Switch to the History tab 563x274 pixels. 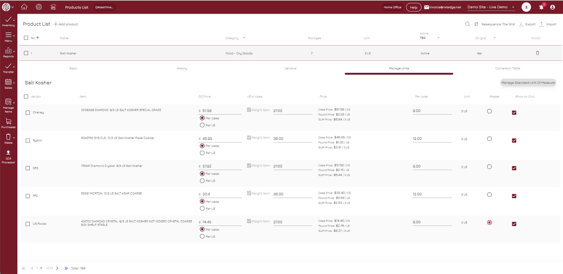182,68
